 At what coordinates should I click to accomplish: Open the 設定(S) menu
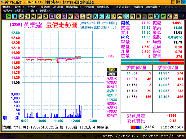[20, 11]
